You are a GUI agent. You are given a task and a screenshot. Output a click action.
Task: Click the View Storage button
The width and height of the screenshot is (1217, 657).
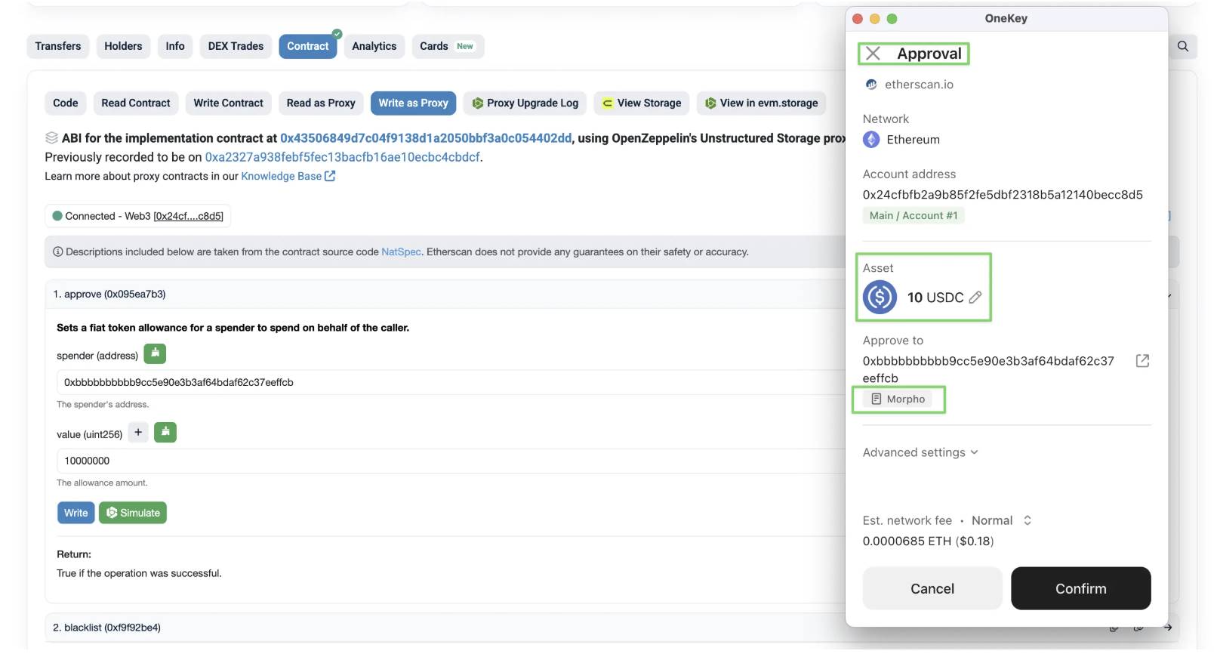tap(642, 103)
